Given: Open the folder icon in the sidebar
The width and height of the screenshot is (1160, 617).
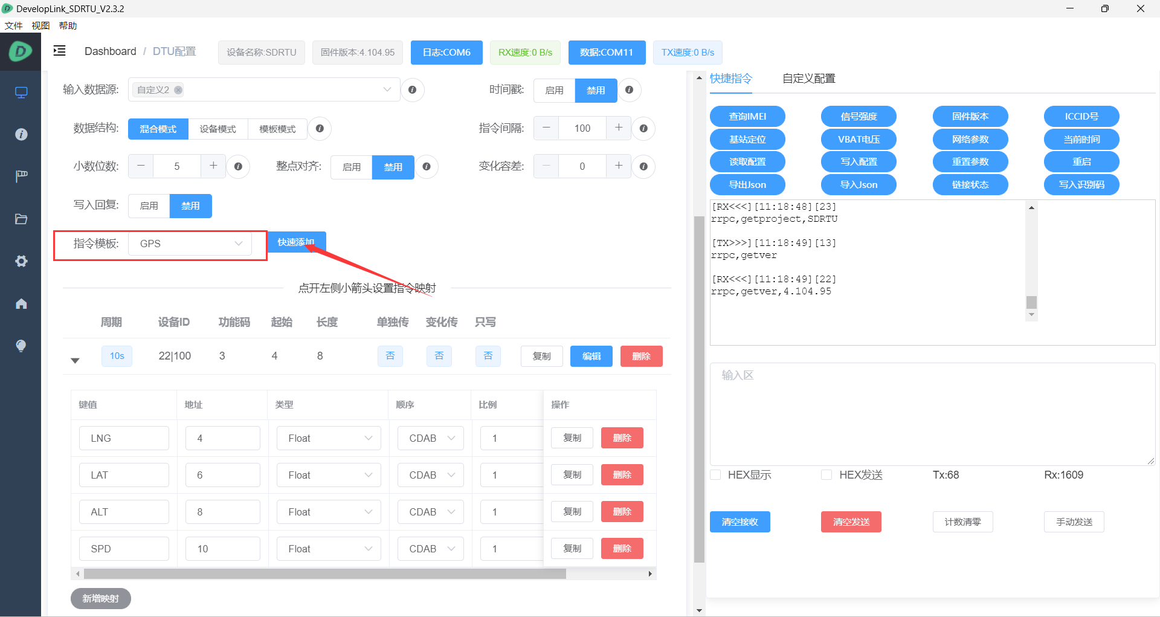Looking at the screenshot, I should click(x=21, y=219).
